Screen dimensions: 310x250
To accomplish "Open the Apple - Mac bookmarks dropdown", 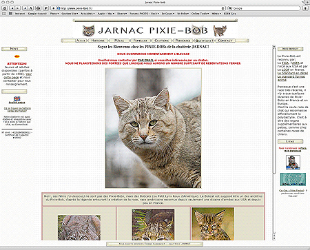I will (106, 14).
